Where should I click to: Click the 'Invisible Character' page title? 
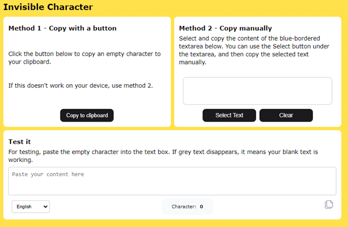[48, 7]
